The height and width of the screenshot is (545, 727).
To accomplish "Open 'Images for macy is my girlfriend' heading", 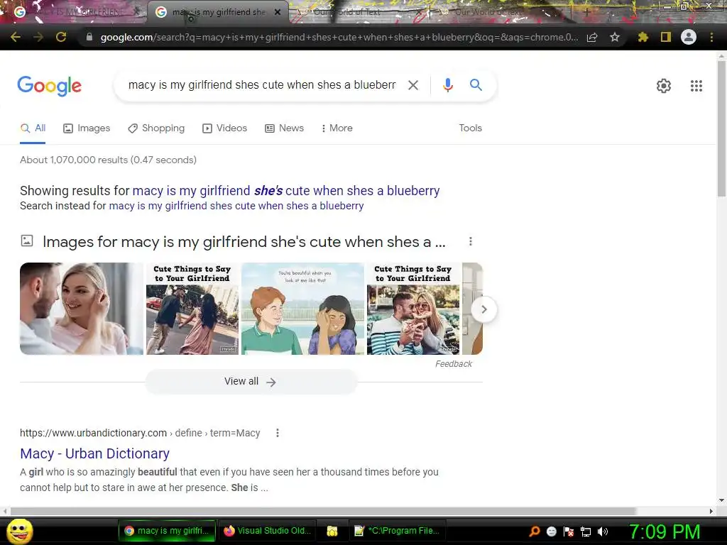I will (x=244, y=242).
